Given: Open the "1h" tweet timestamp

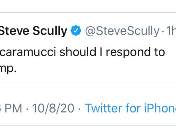Looking at the screenshot, I should click(170, 31).
